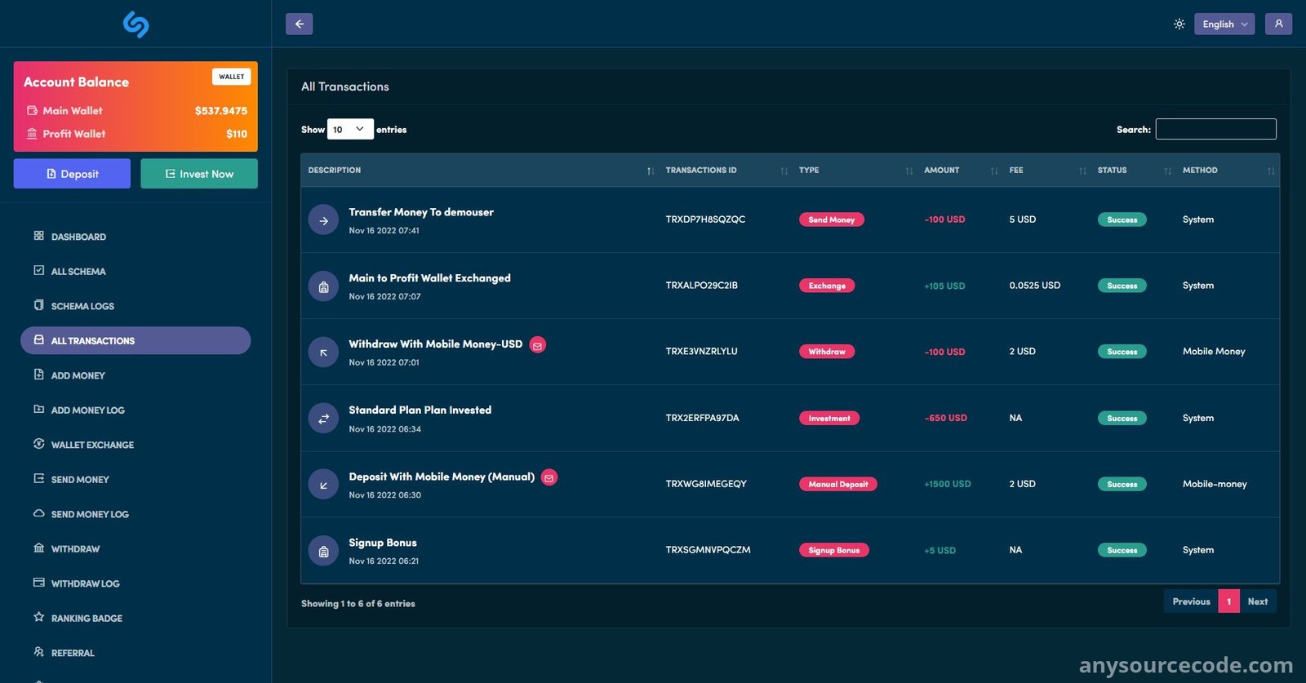Click the Dashboard grid icon
The width and height of the screenshot is (1306, 683).
pyautogui.click(x=38, y=236)
